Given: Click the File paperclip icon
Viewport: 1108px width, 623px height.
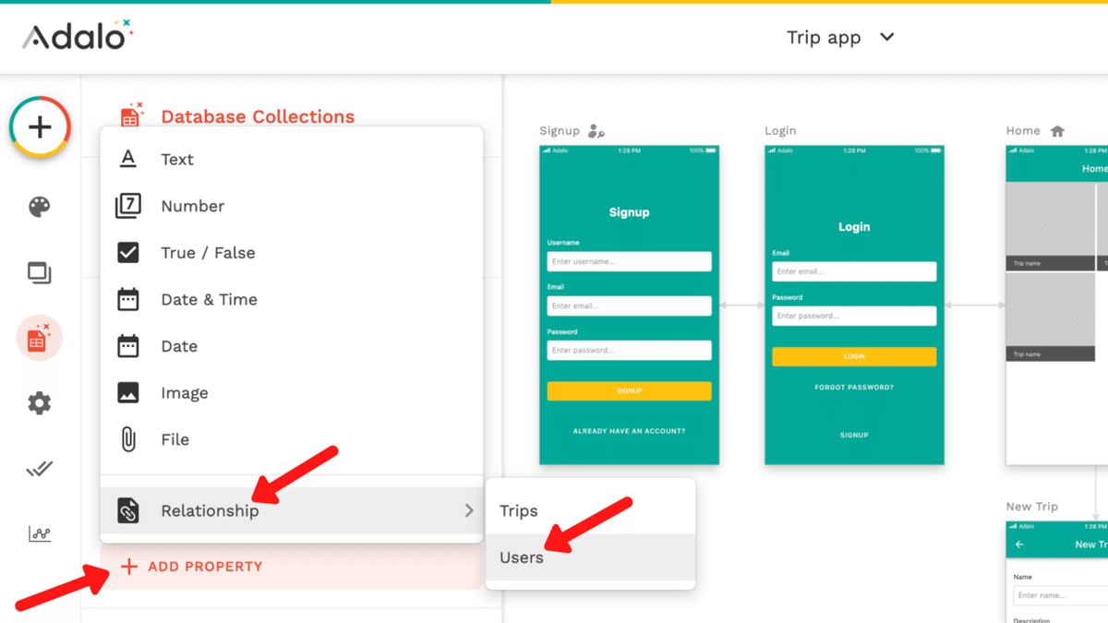Looking at the screenshot, I should 128,439.
